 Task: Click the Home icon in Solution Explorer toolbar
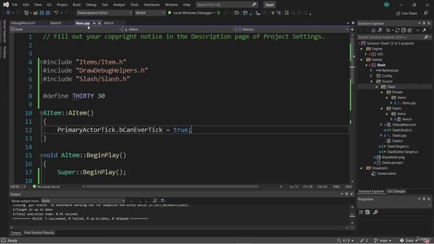point(374,30)
